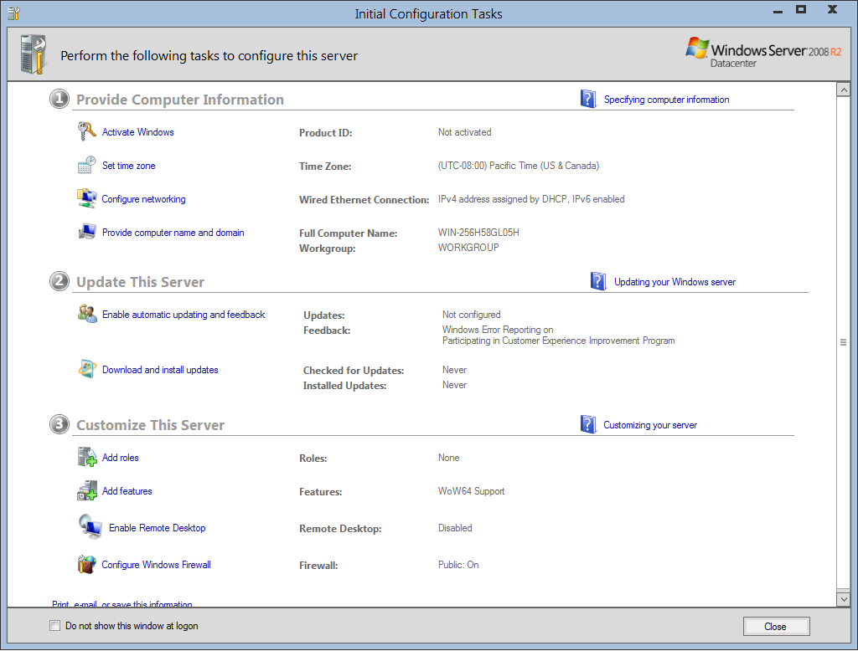
Task: Click the Download and install updates icon
Action: pos(87,369)
